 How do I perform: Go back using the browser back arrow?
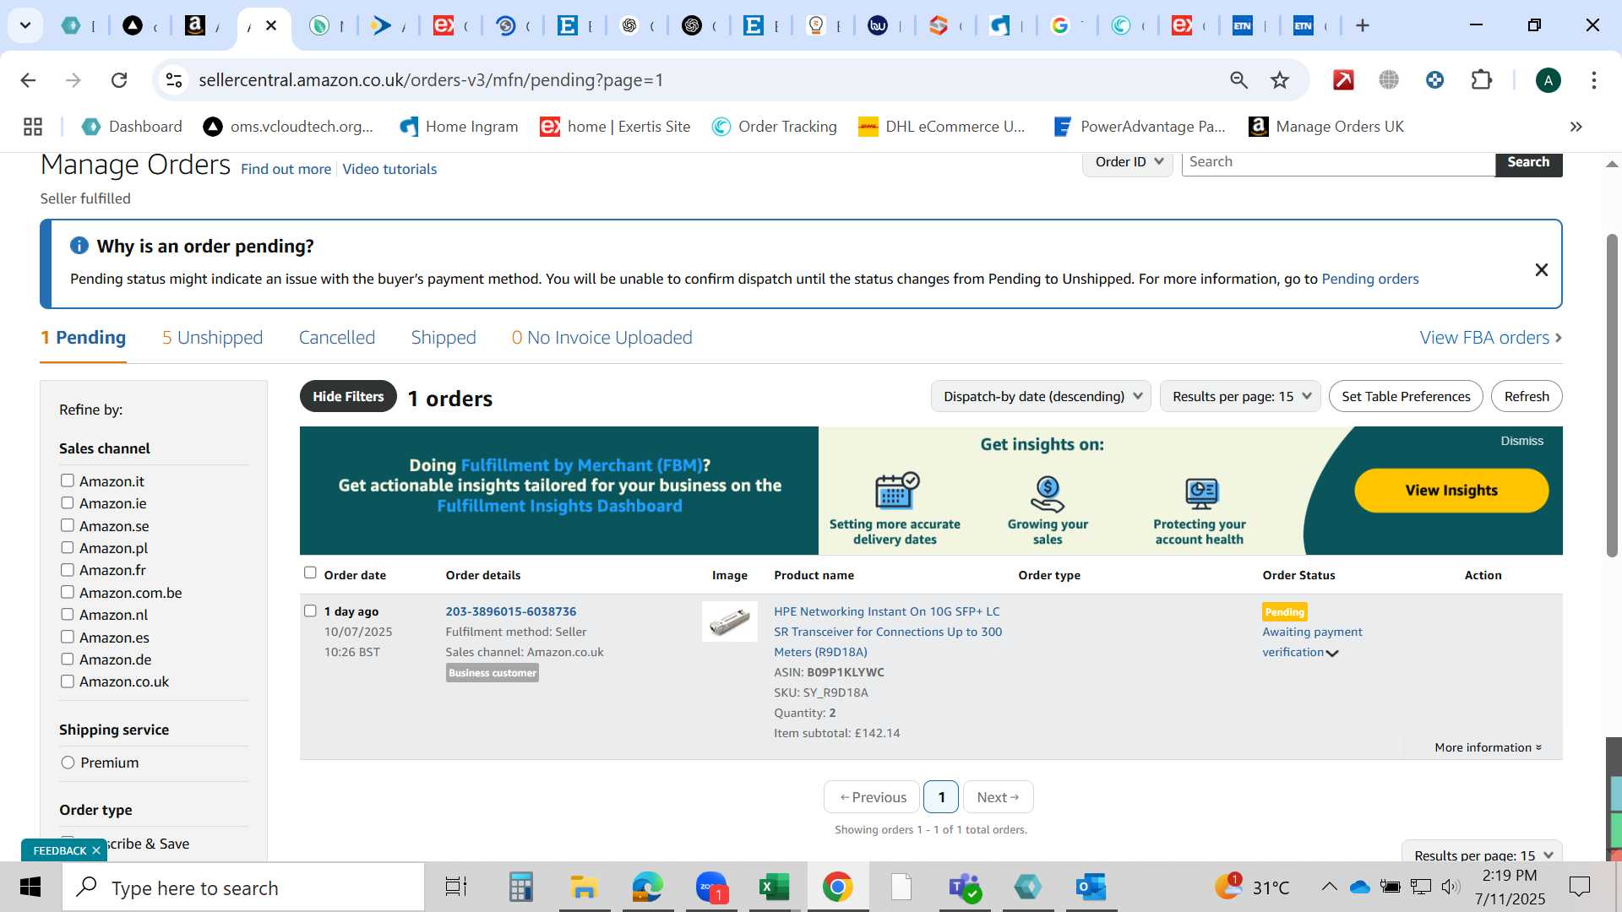click(28, 80)
